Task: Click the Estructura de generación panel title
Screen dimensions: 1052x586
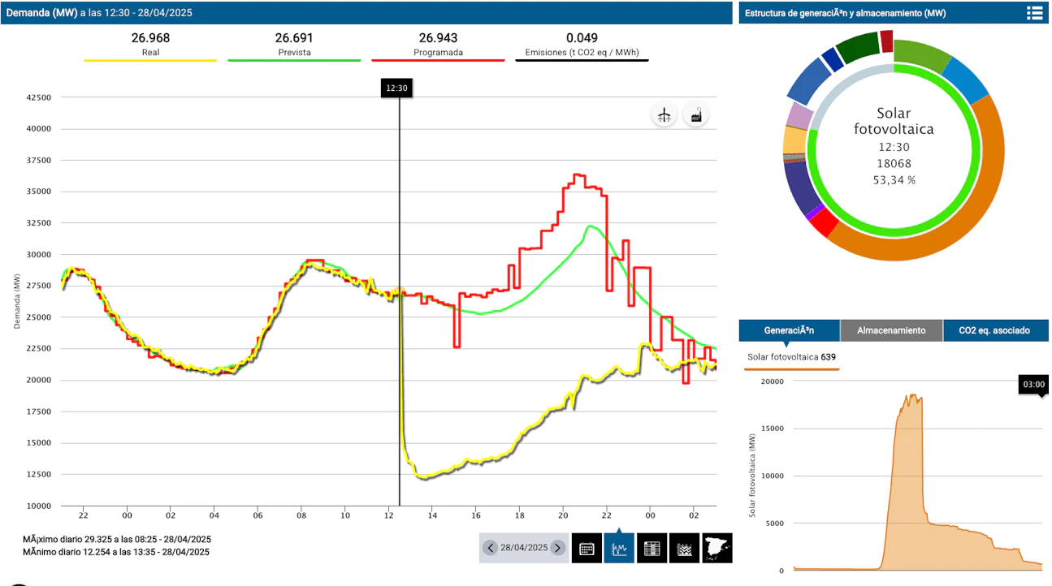Action: click(x=845, y=13)
